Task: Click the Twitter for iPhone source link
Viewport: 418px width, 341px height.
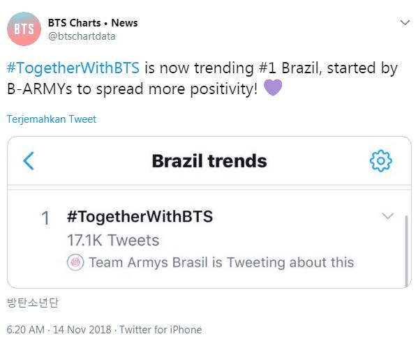Action: point(161,330)
